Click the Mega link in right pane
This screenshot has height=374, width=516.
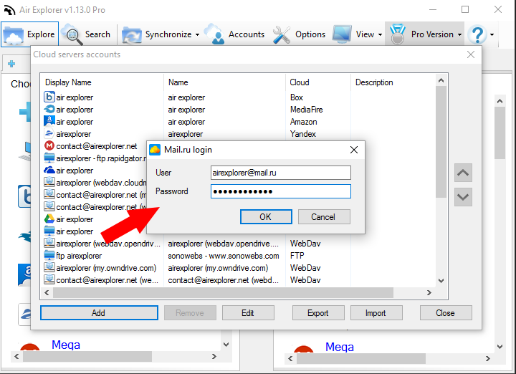[x=340, y=347]
